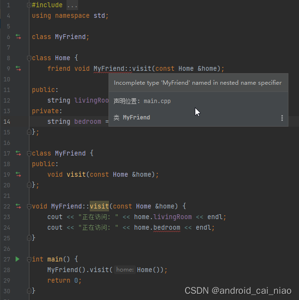This screenshot has height=300, width=299.
Task: Click the class icon beside MyFriend in tooltip
Action: click(x=116, y=117)
